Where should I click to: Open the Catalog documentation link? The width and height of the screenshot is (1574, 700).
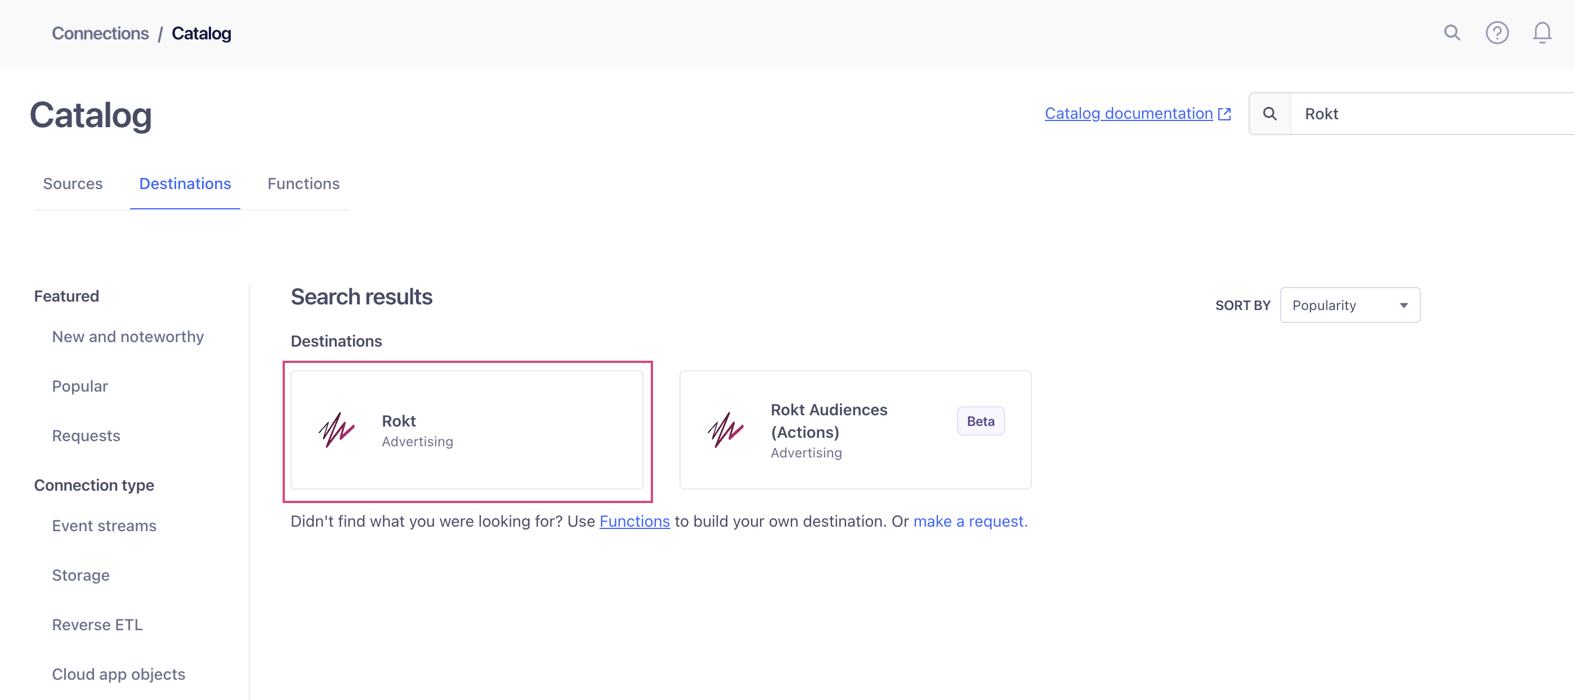tap(1128, 114)
